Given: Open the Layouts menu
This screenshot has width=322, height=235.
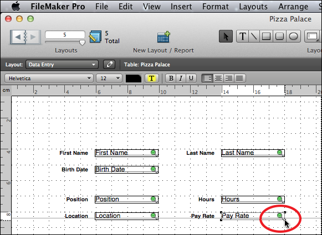Looking at the screenshot, I should 253,7.
